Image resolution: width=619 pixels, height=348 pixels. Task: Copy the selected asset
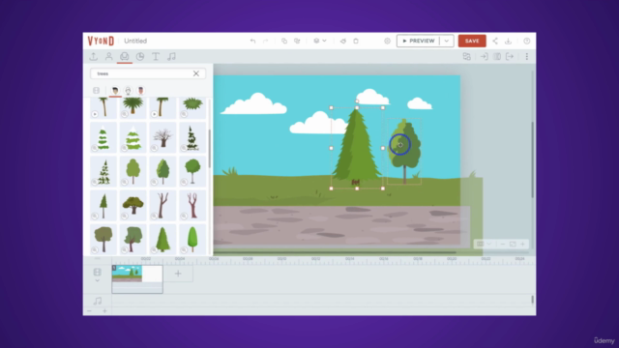pos(284,41)
